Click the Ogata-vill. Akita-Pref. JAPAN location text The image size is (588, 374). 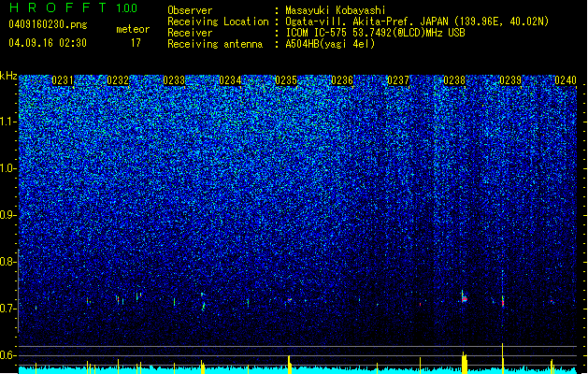417,22
